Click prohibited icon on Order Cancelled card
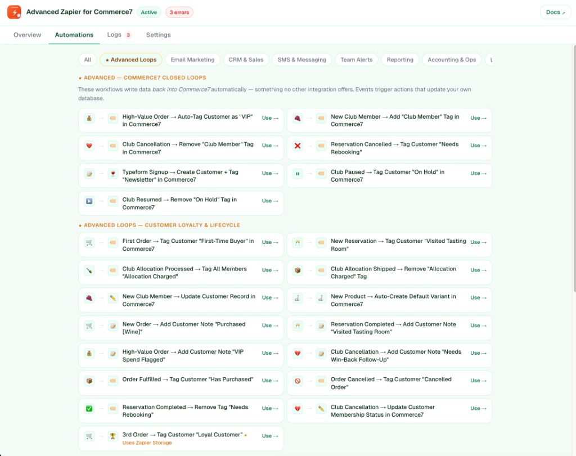Viewport: 576px width, 456px height. [x=298, y=381]
